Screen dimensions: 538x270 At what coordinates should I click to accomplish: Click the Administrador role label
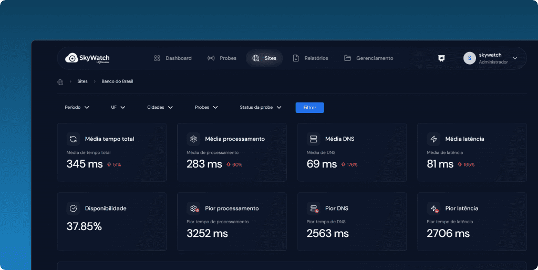493,62
